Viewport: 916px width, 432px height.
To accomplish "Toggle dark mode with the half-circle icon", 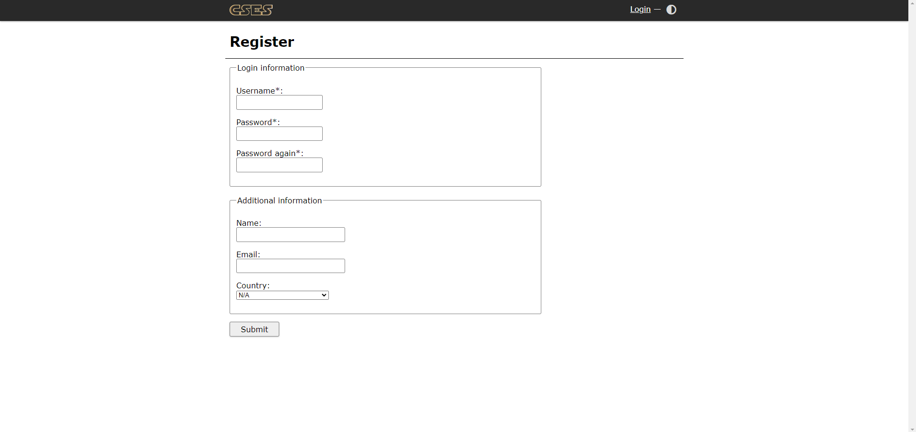I will (671, 10).
